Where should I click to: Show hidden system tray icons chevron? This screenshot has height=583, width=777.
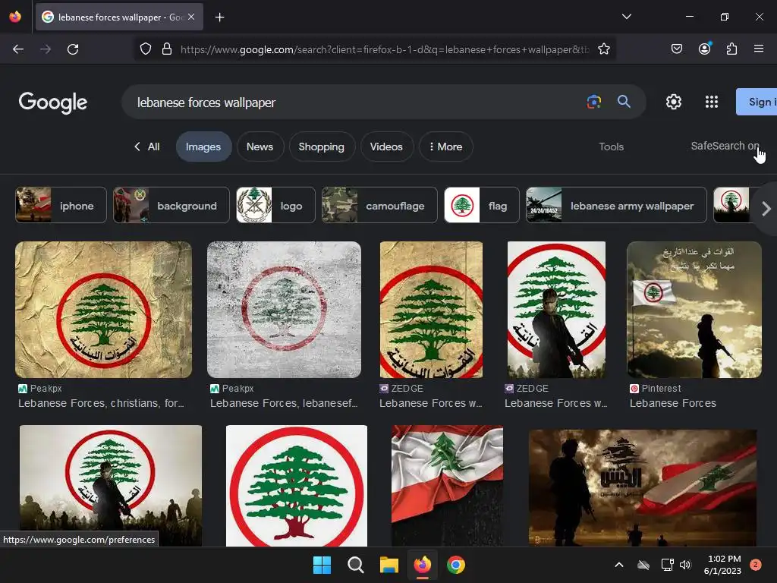click(x=619, y=565)
